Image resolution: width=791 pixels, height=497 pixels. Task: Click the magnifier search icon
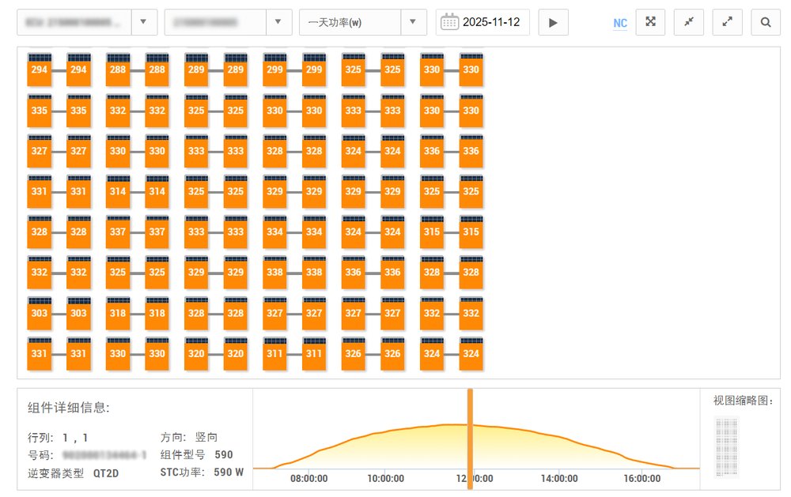click(x=766, y=22)
